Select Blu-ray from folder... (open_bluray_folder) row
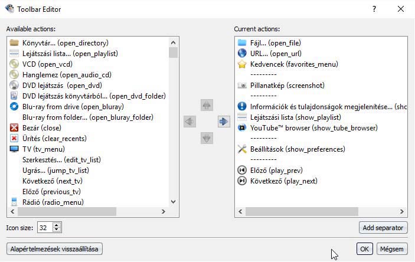The image size is (415, 262). click(88, 117)
